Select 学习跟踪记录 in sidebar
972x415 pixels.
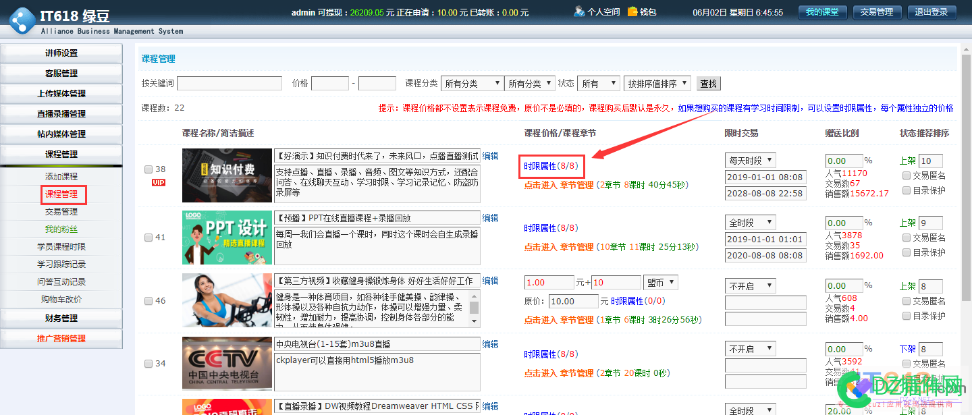61,264
